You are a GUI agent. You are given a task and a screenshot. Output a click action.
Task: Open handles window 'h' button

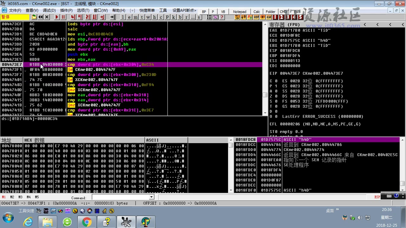coord(154,17)
